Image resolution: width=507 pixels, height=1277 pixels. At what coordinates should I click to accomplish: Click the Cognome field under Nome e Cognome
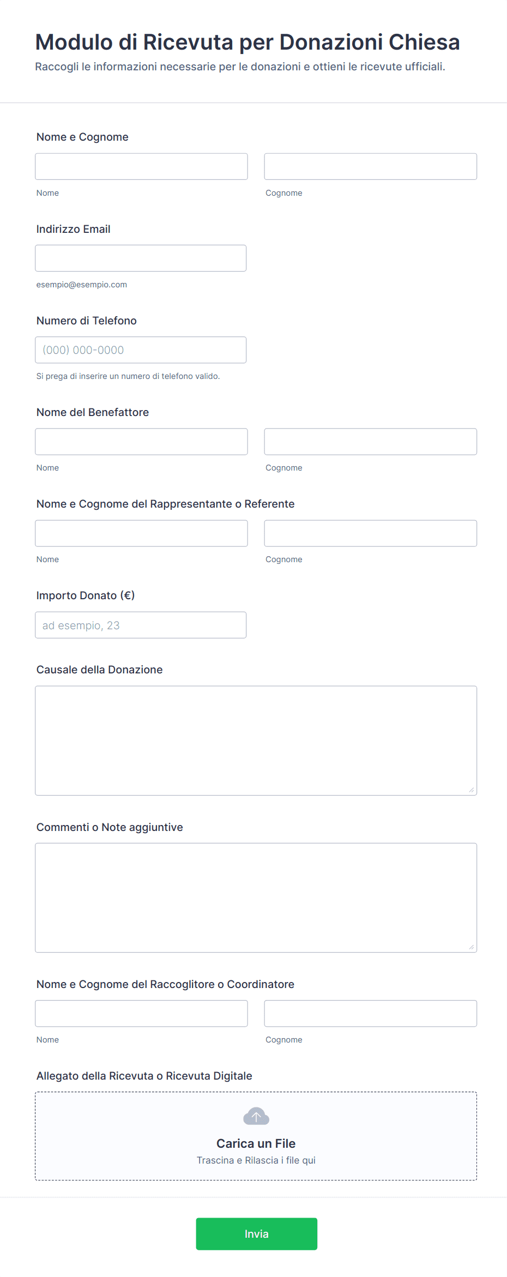pos(370,166)
